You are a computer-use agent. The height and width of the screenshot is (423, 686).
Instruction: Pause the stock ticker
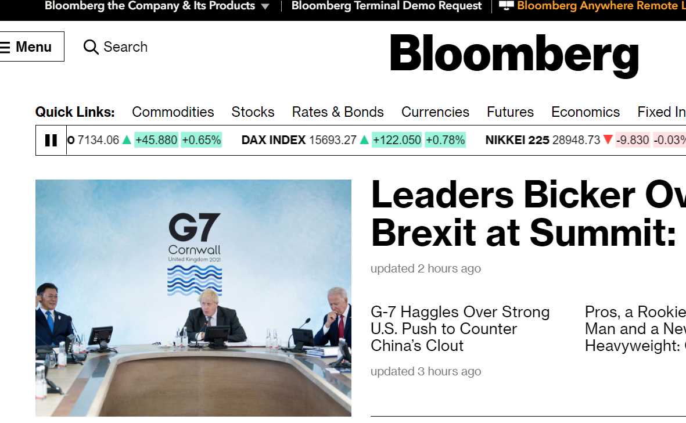tap(51, 140)
